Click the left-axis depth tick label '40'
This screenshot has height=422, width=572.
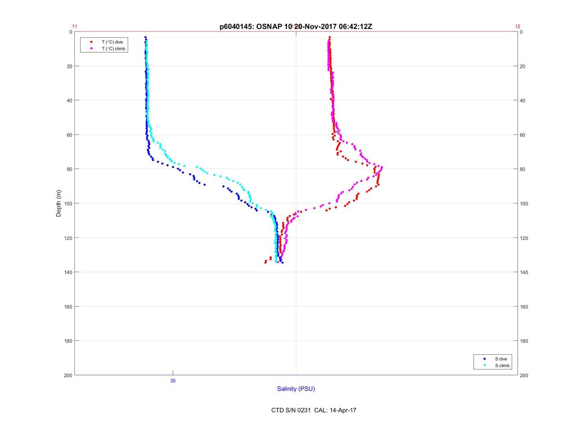[69, 101]
